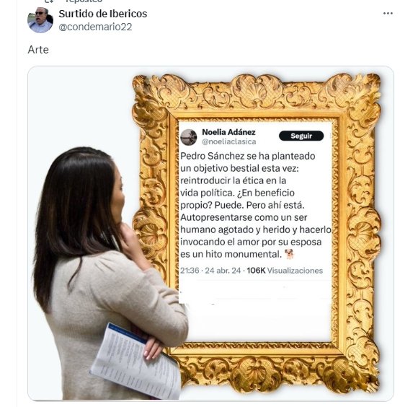This screenshot has width=400, height=407.
Task: Open the Noelia Adánez name in framed tweet
Action: (x=228, y=132)
